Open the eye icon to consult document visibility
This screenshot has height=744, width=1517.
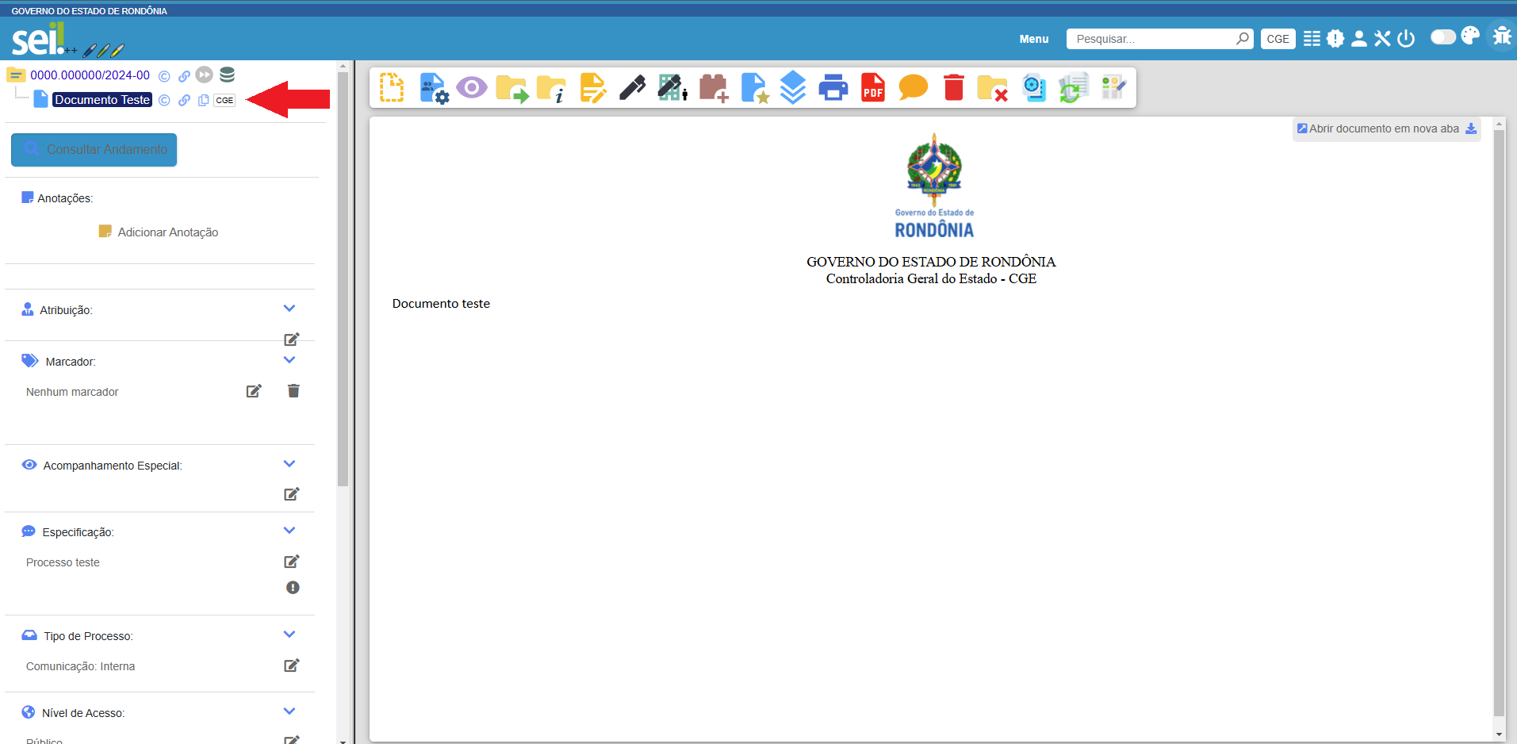(472, 87)
